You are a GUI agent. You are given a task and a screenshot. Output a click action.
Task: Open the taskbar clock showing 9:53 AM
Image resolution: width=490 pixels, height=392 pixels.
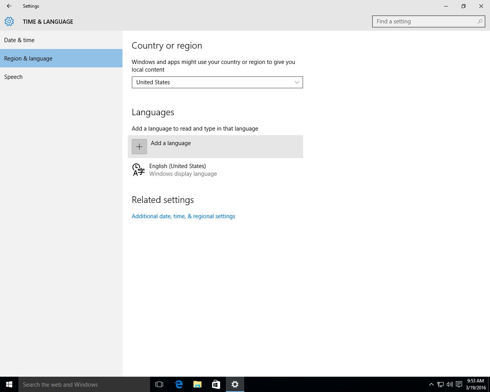[x=476, y=384]
